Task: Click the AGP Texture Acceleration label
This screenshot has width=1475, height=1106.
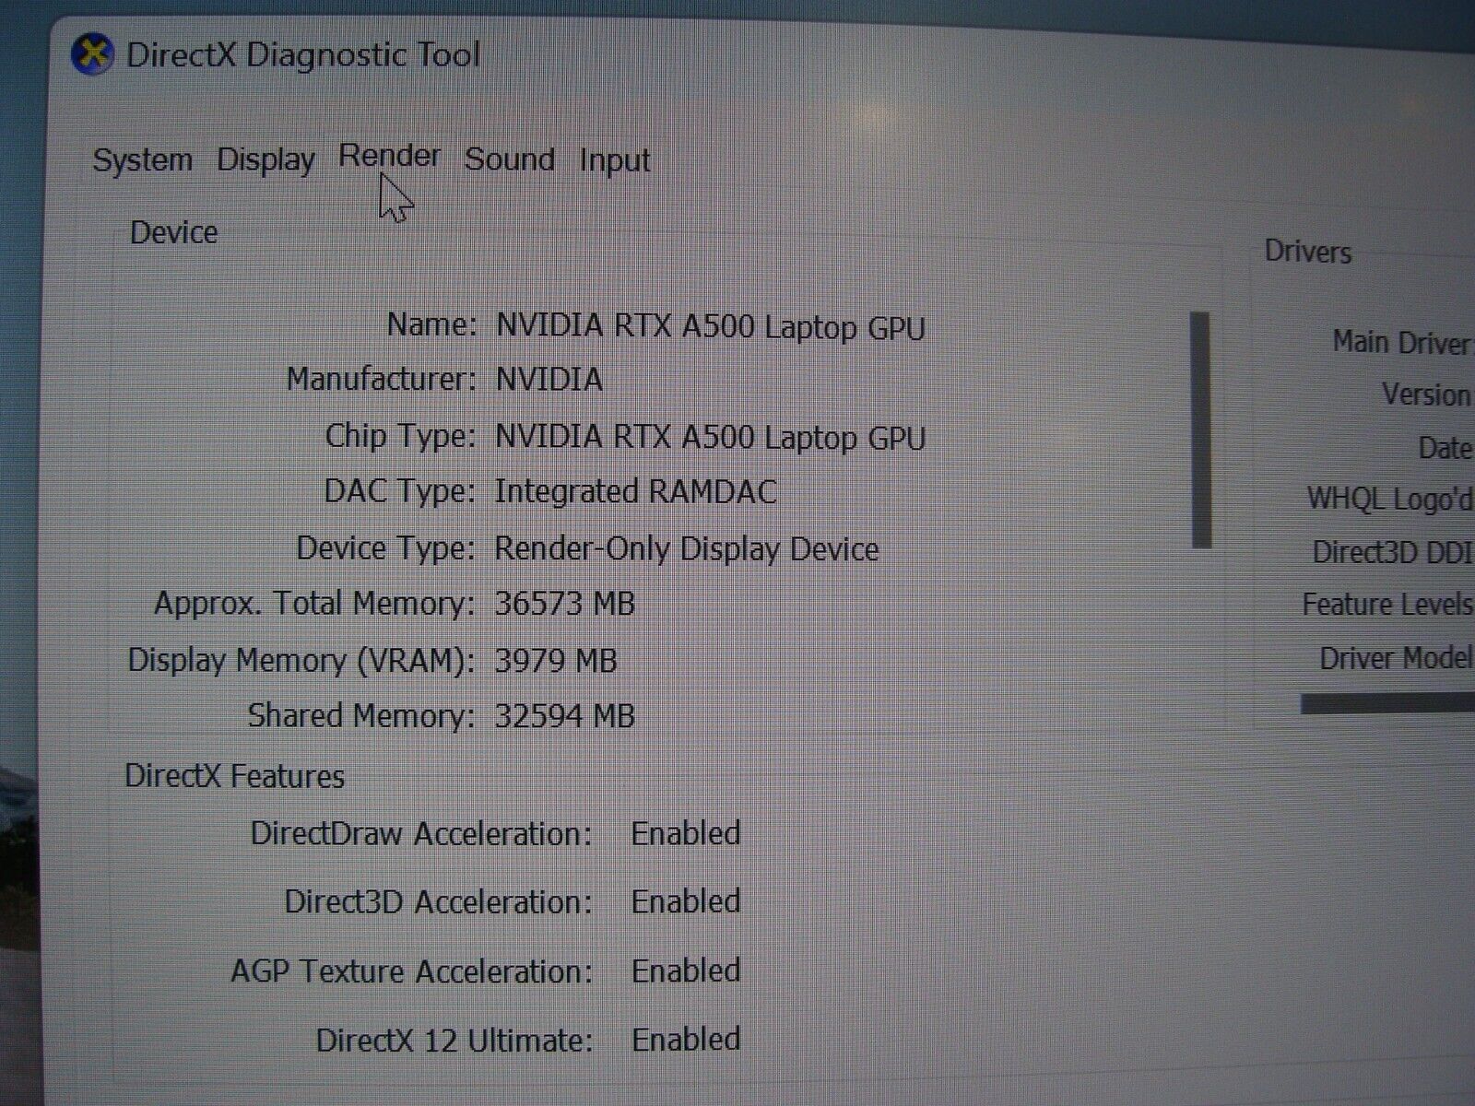Action: tap(411, 971)
